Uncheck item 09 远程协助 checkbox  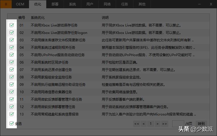coord(11,84)
